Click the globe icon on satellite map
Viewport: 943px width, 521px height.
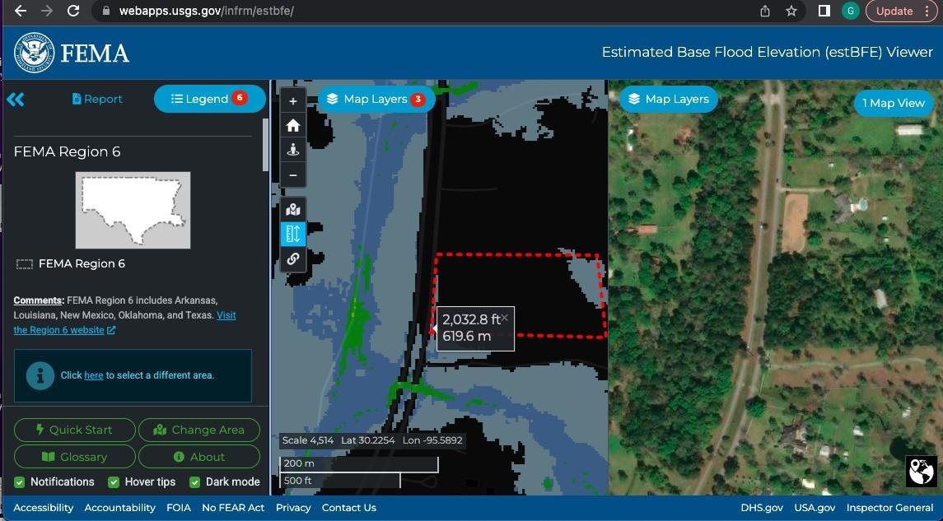pos(921,472)
